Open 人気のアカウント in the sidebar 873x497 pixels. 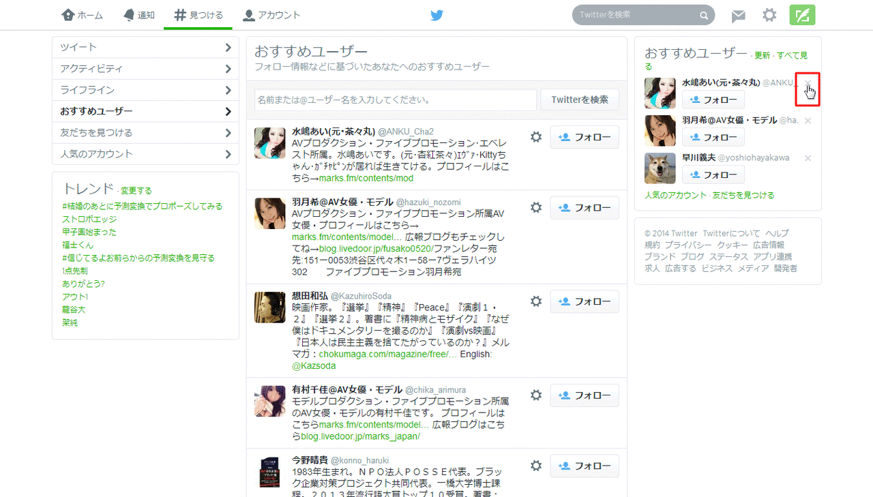pos(145,154)
